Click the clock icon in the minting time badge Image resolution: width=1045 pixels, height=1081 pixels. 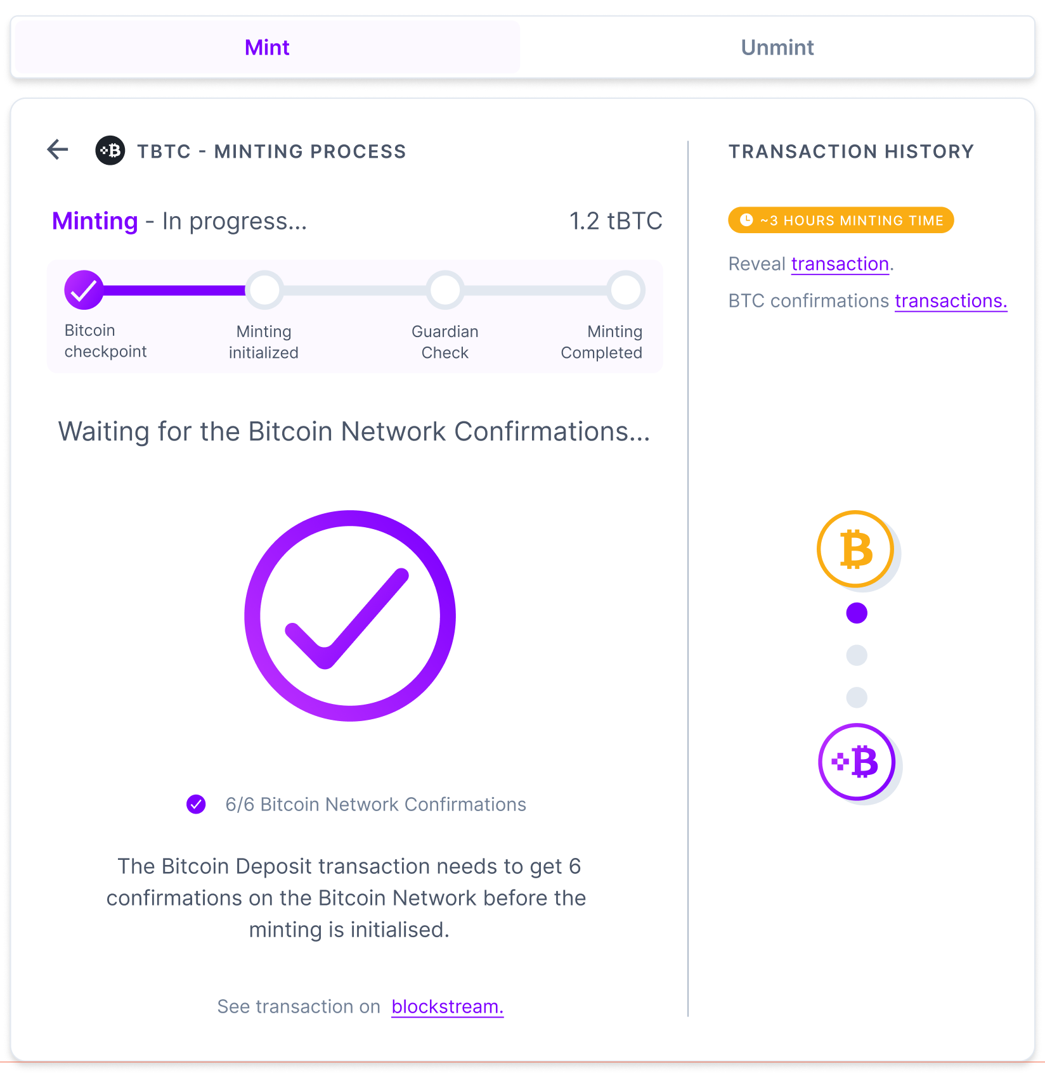click(746, 221)
